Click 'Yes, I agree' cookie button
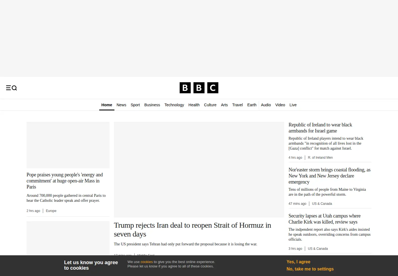 [x=298, y=262]
